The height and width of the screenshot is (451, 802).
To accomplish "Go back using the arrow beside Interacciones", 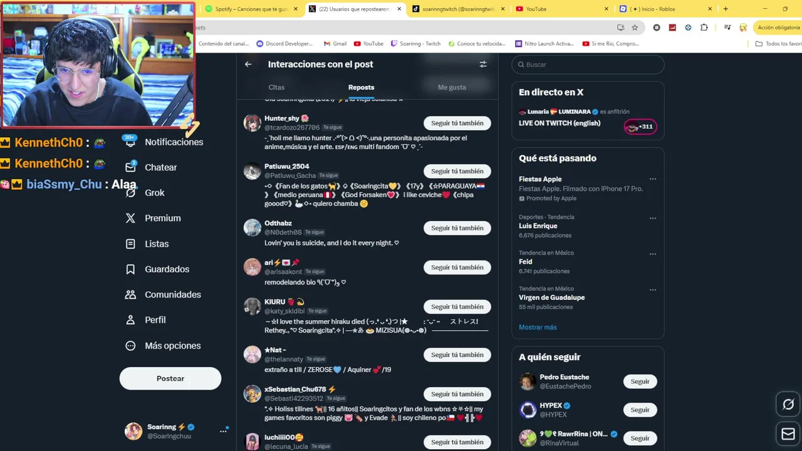I will [x=248, y=64].
